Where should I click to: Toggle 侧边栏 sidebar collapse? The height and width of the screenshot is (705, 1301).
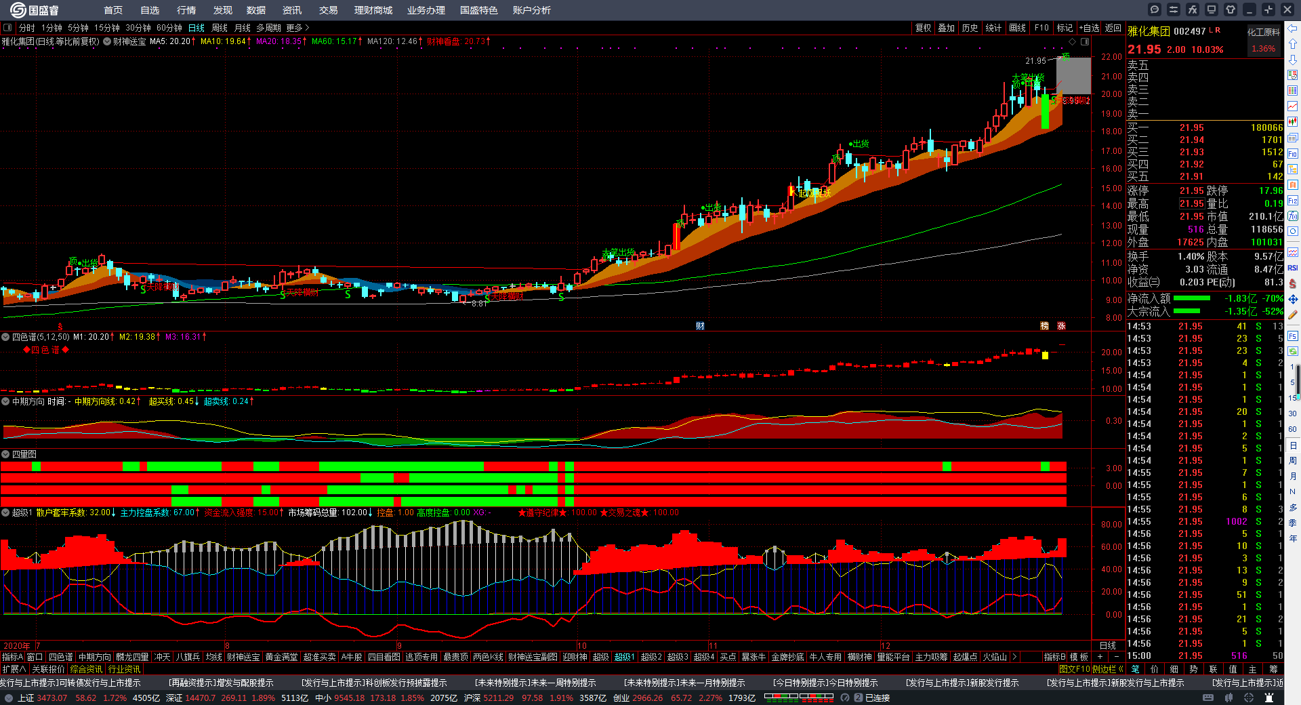click(x=1108, y=669)
